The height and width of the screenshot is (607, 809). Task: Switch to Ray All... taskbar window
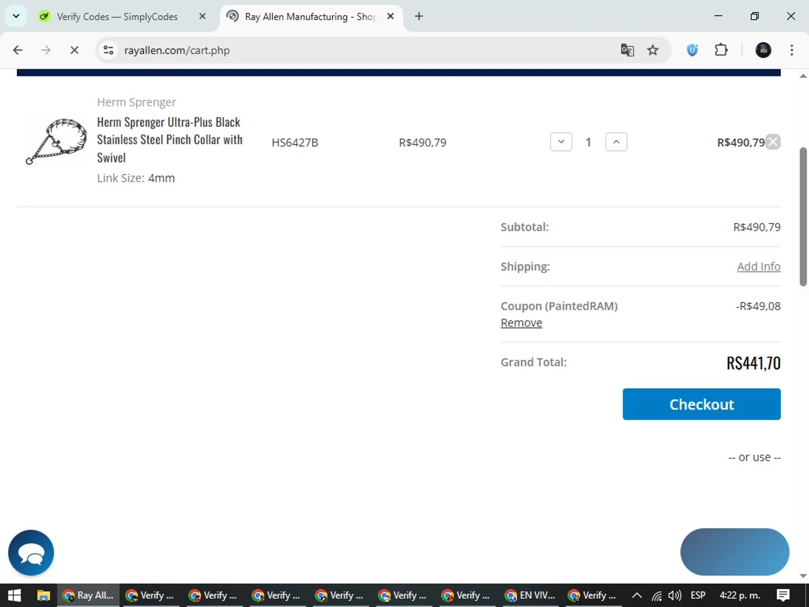tap(88, 595)
